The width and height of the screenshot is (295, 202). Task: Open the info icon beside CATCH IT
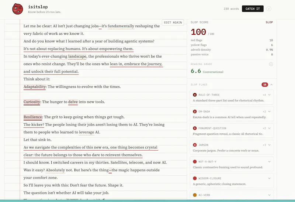269,8
